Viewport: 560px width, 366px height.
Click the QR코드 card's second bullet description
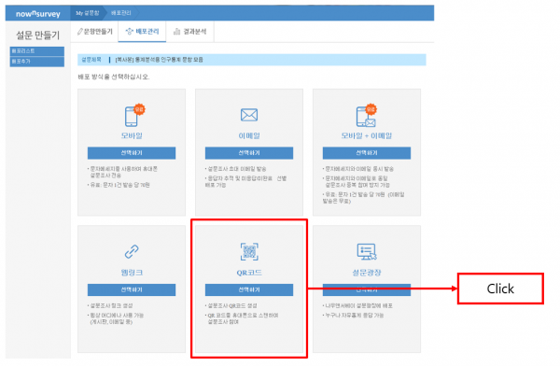tap(242, 318)
